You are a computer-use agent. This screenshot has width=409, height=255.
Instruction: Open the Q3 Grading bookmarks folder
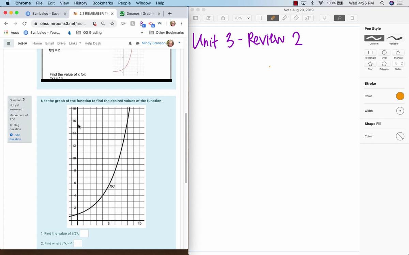click(x=89, y=33)
